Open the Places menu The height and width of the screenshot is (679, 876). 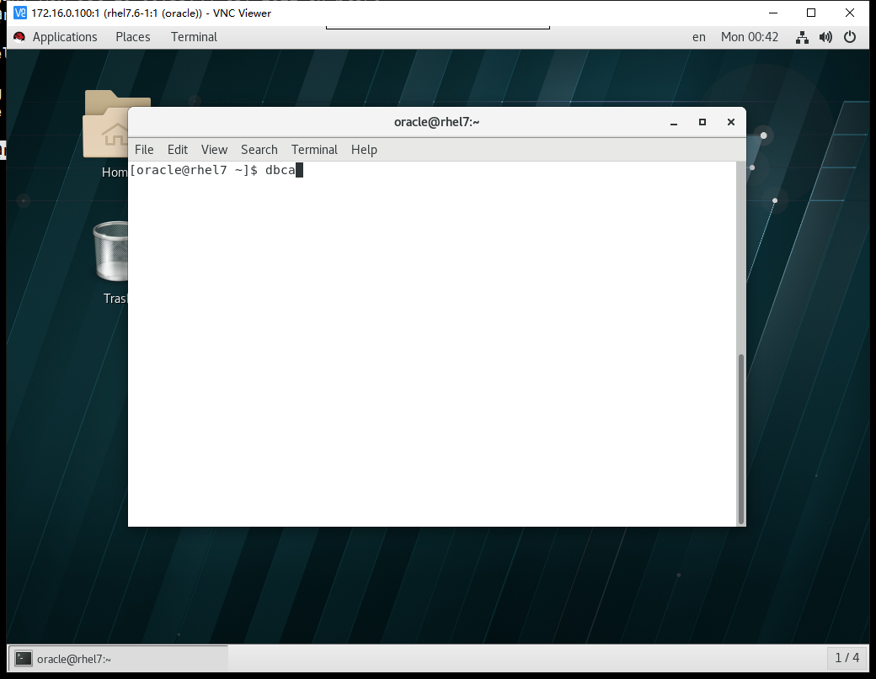[x=133, y=37]
